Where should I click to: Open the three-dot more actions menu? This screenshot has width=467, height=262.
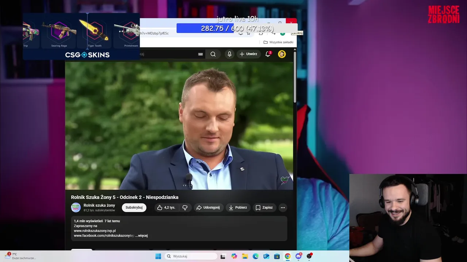[283, 207]
